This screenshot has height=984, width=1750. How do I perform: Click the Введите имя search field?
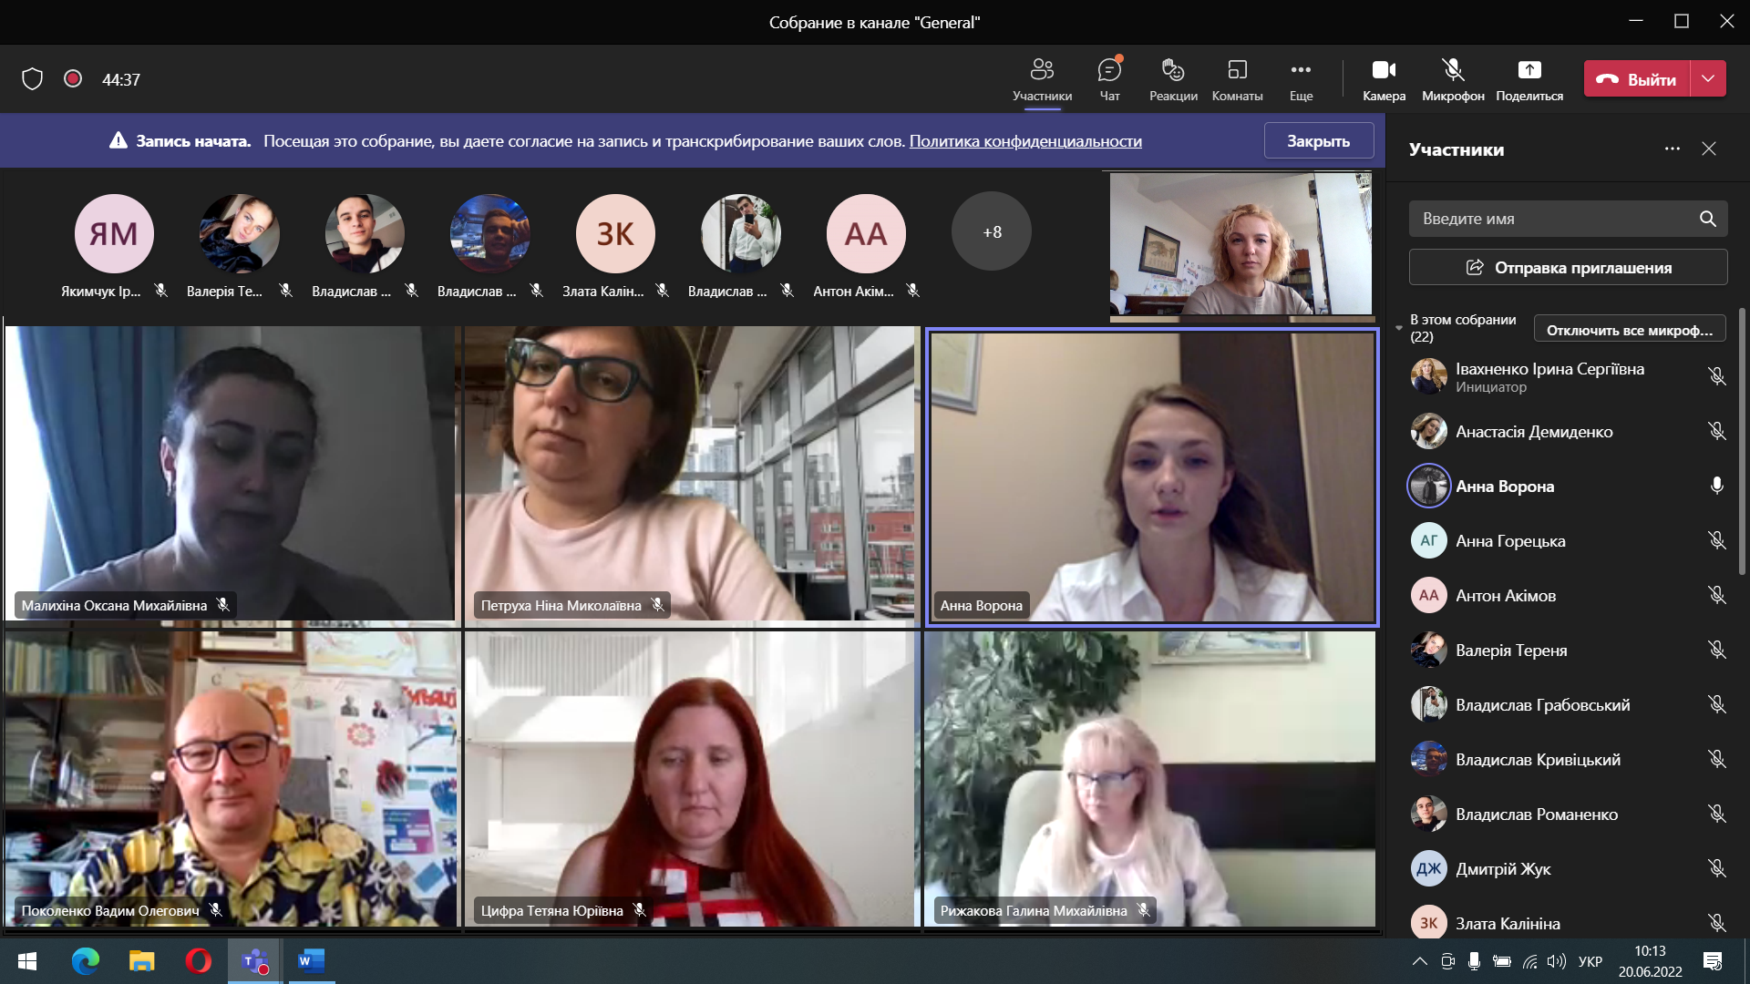(1568, 219)
